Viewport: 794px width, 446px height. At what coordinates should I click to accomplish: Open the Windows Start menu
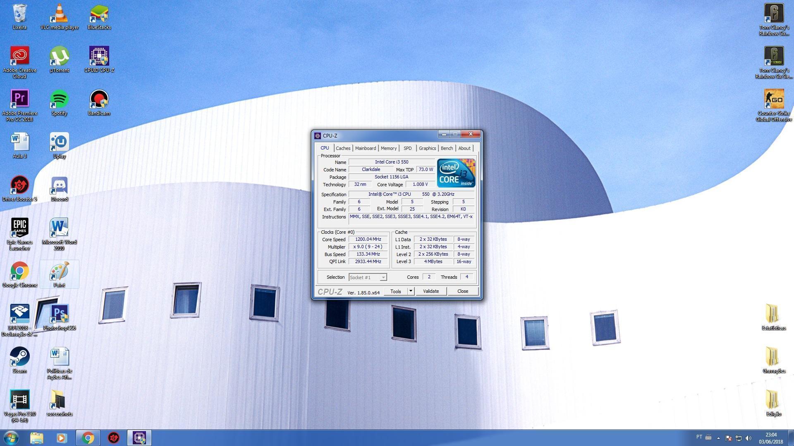[11, 438]
